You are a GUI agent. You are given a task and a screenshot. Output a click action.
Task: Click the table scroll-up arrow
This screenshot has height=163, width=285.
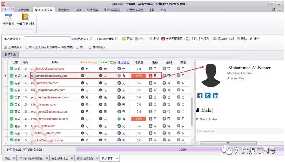(x=192, y=67)
